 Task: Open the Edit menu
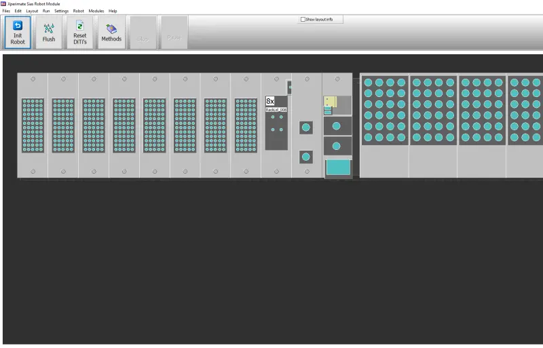click(x=18, y=11)
